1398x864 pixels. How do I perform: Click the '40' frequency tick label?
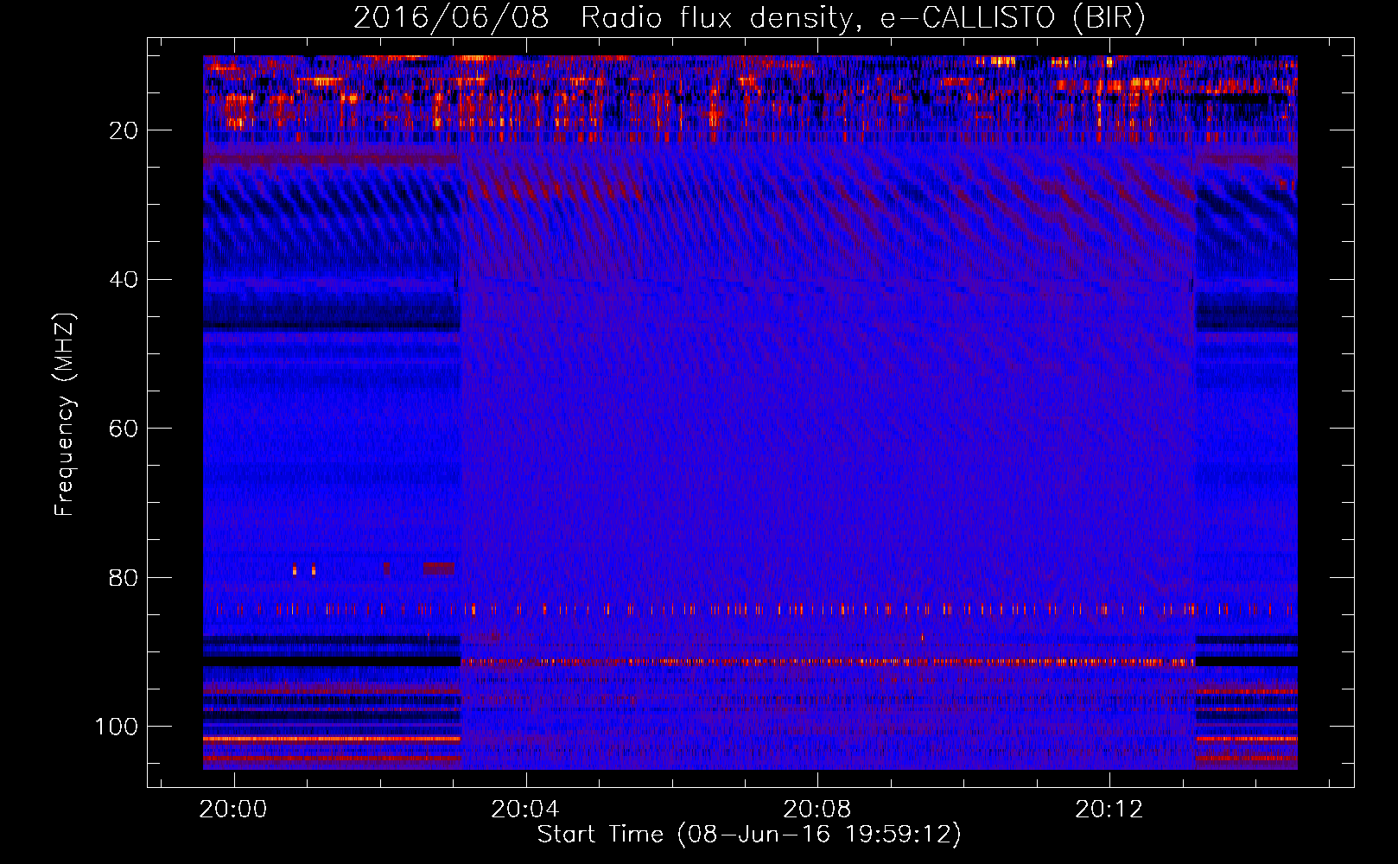pyautogui.click(x=124, y=280)
